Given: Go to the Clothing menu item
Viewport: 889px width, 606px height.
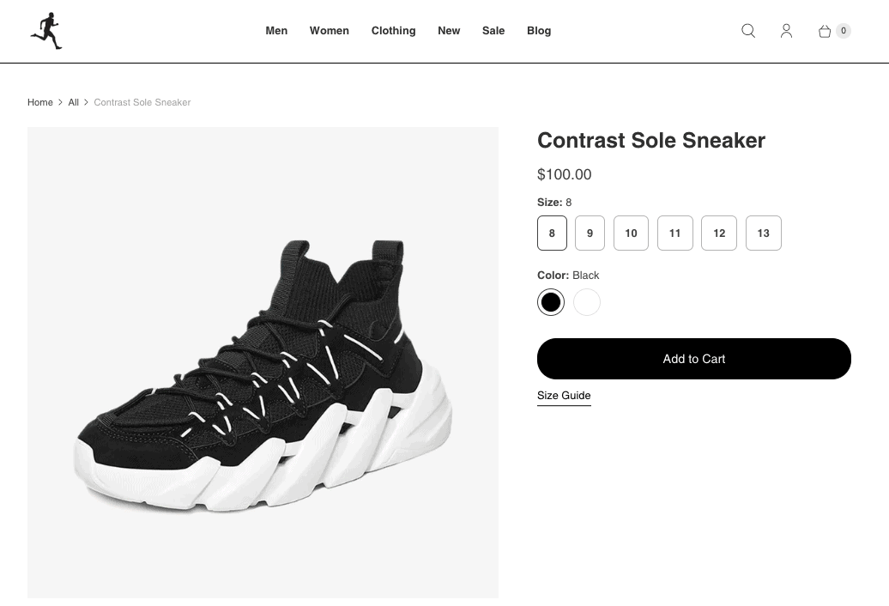Looking at the screenshot, I should pos(393,31).
